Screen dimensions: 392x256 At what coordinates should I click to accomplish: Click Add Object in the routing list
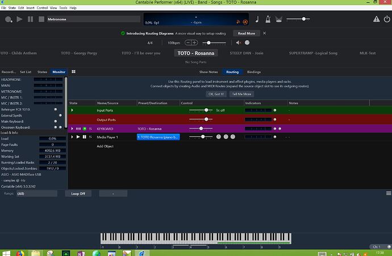(105, 146)
